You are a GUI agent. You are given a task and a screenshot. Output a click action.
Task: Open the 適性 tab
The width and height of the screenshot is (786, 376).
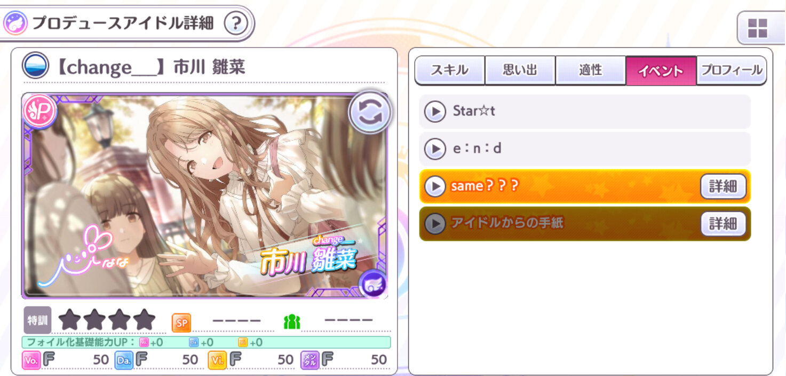tap(591, 70)
